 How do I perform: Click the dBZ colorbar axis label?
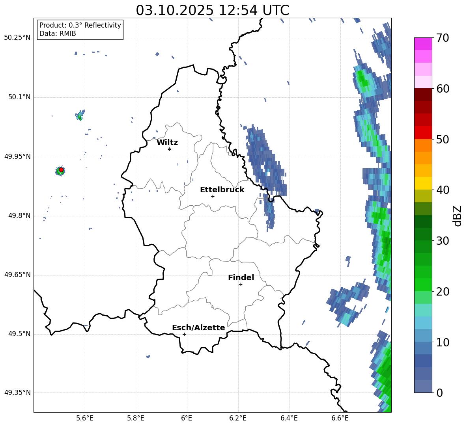click(457, 216)
